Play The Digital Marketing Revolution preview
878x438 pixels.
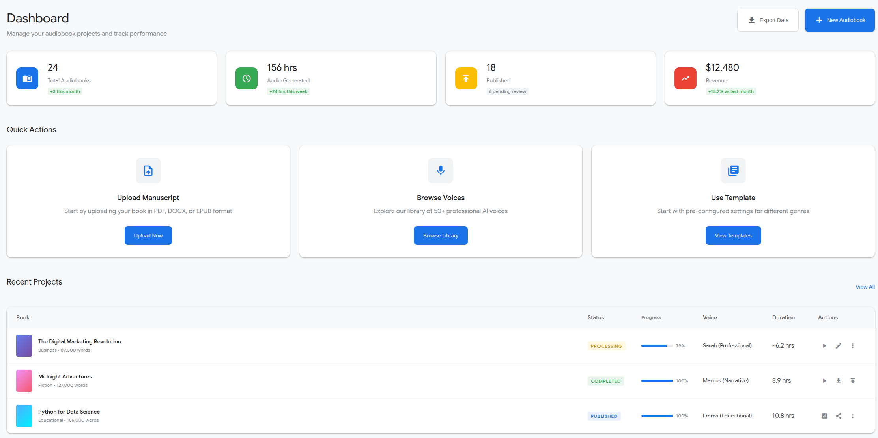[824, 346]
